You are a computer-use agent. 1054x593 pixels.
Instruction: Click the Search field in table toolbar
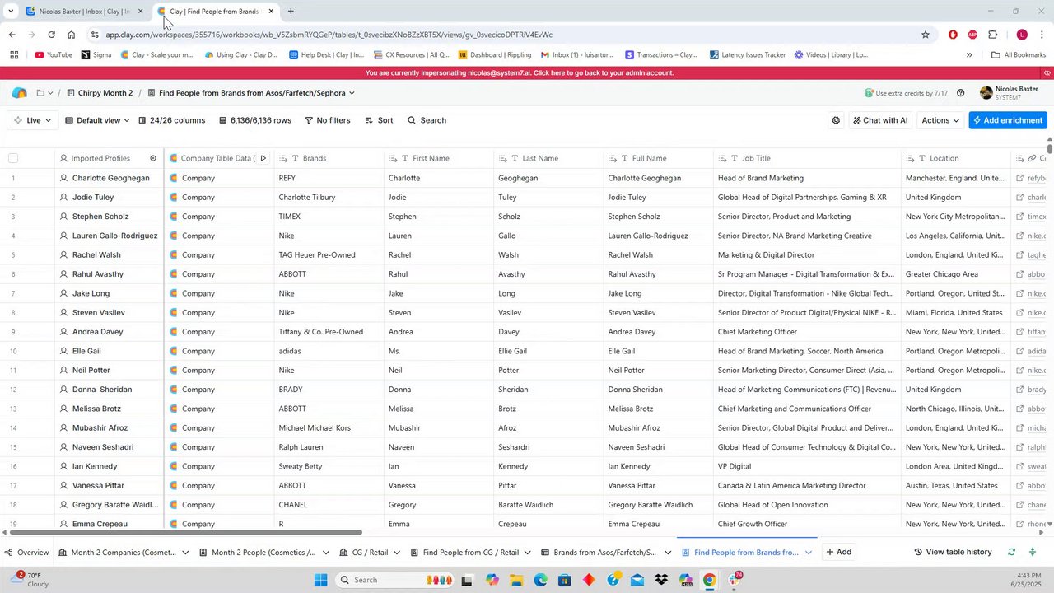427,120
